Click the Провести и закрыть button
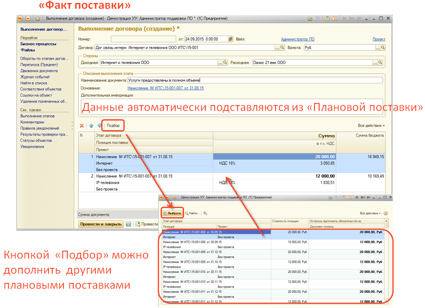The image size is (425, 308). click(x=101, y=224)
